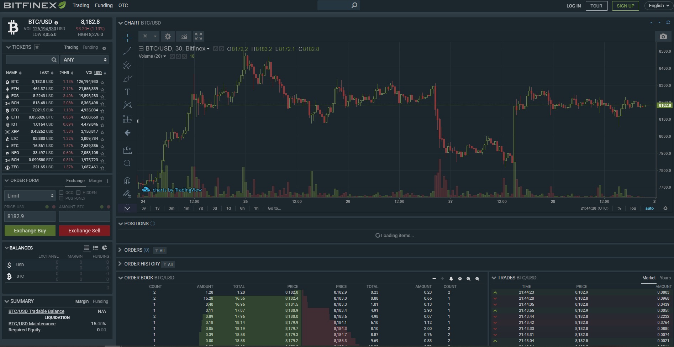This screenshot has height=347, width=674.
Task: Open the Funding menu in top navigation
Action: (104, 5)
